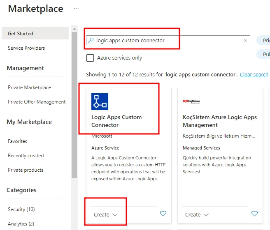Open Private products section

pos(26,170)
